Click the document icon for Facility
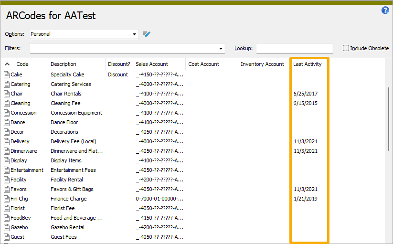Screen dimensions: 393x244 (7, 180)
